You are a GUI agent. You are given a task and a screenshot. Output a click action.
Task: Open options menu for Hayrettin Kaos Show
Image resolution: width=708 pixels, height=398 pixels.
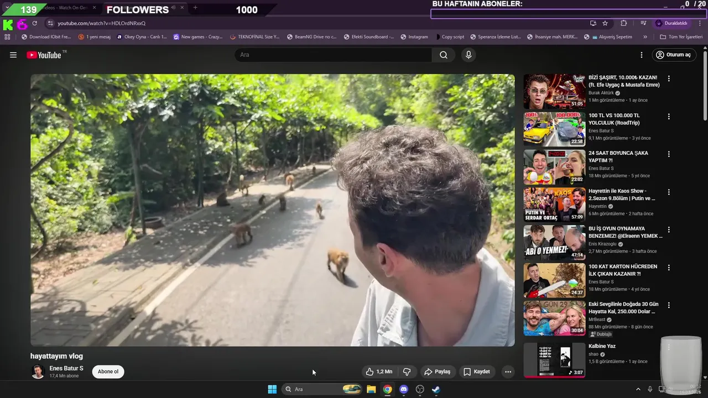coord(669,192)
